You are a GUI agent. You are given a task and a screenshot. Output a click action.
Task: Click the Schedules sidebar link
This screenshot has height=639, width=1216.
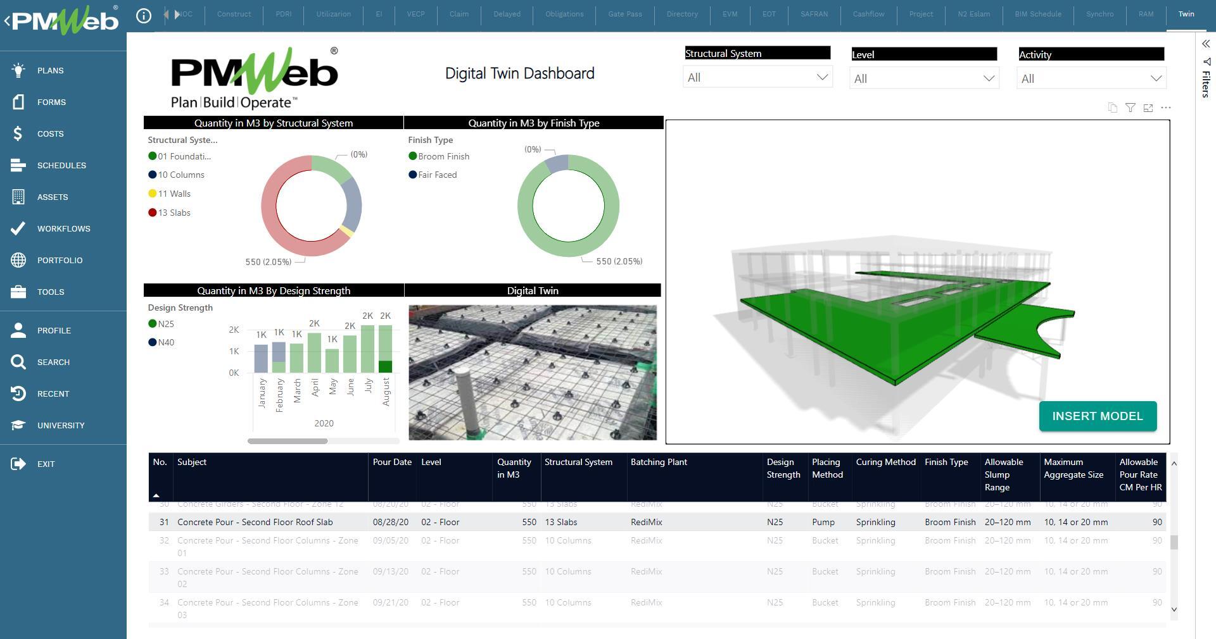(61, 165)
